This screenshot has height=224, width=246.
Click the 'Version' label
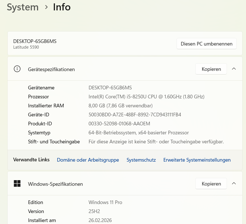click(x=36, y=211)
